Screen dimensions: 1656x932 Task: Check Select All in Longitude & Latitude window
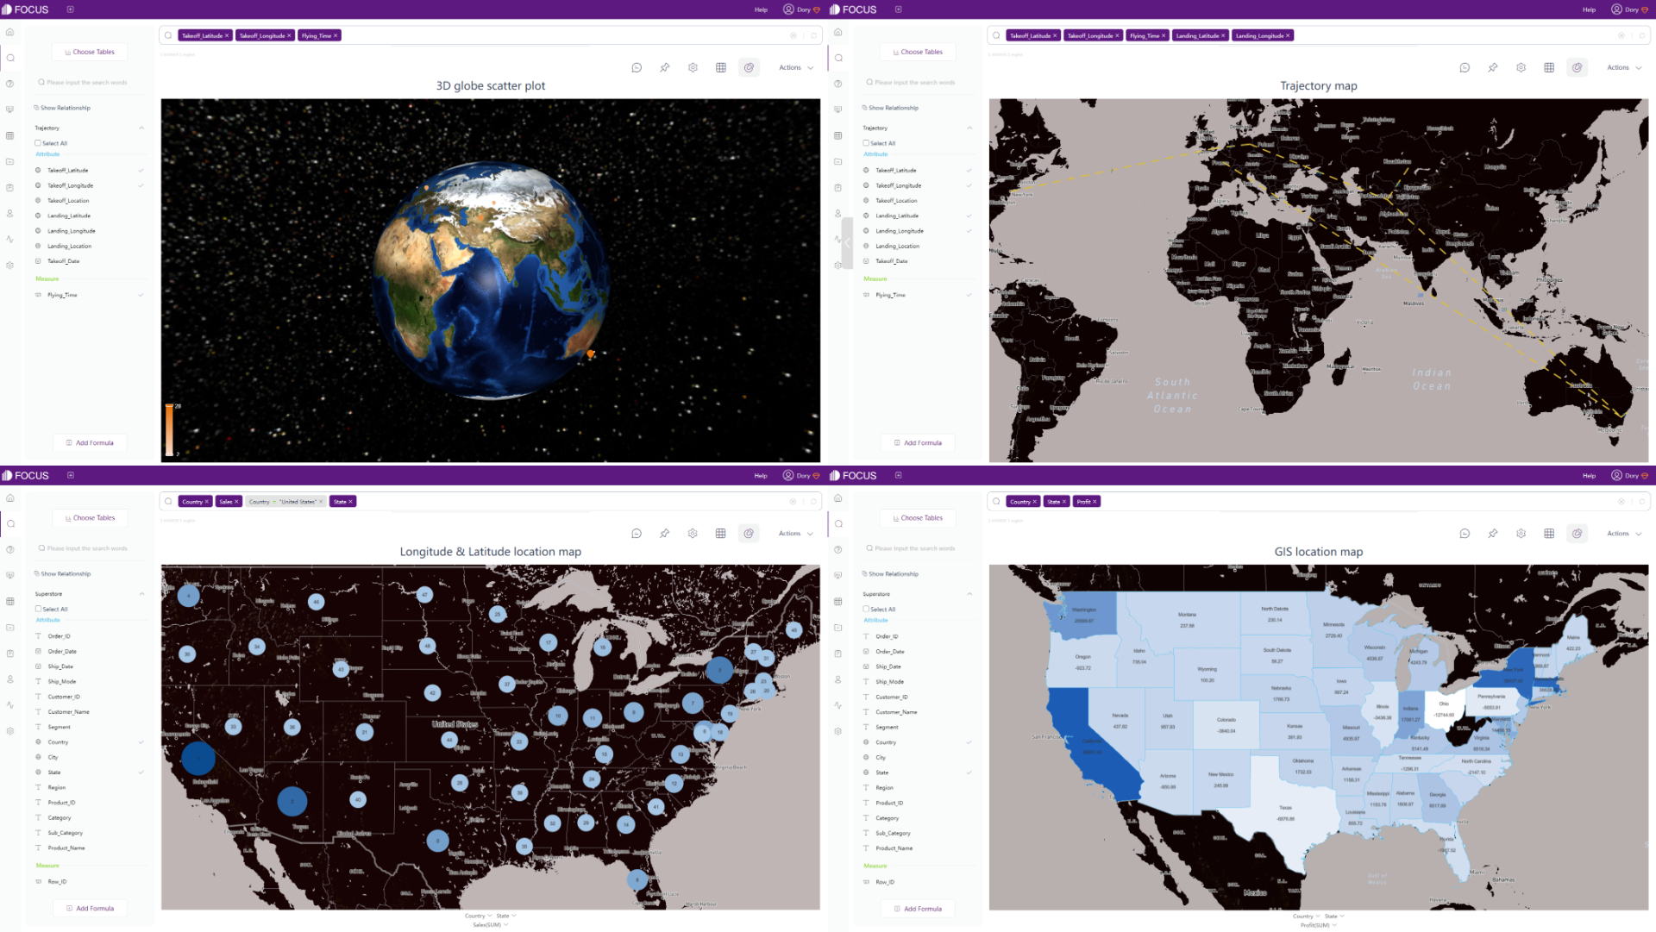[38, 609]
